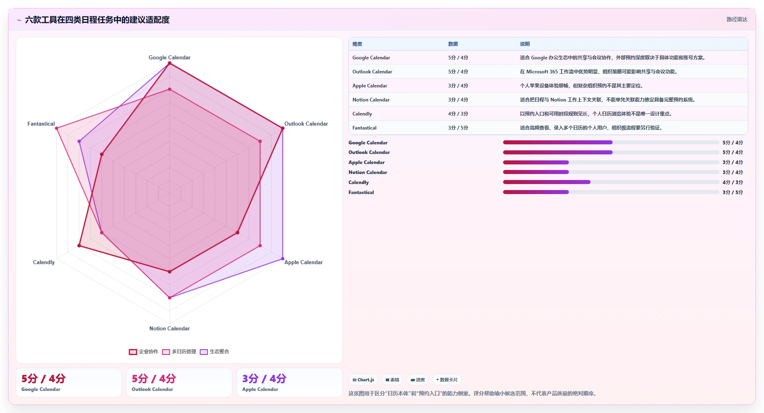The image size is (764, 413).
Task: Click the 进度 tag
Action: click(418, 380)
